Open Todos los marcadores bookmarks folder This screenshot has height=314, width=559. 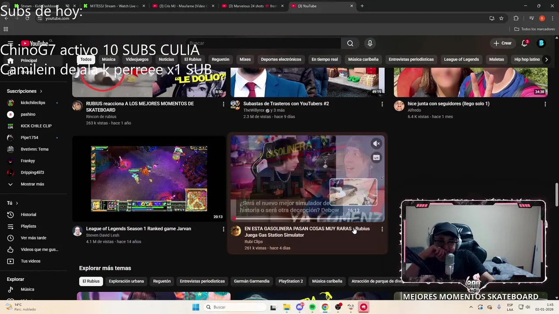pyautogui.click(x=535, y=29)
